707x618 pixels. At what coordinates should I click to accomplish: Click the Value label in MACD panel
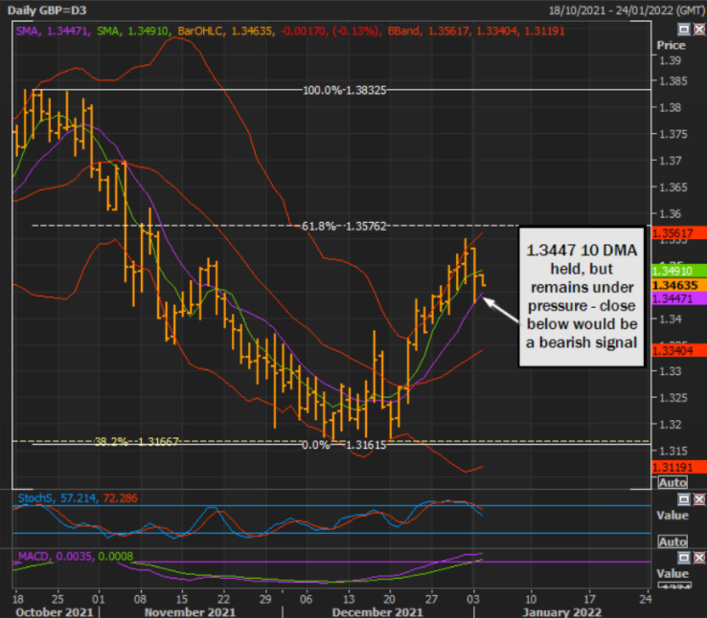(673, 573)
